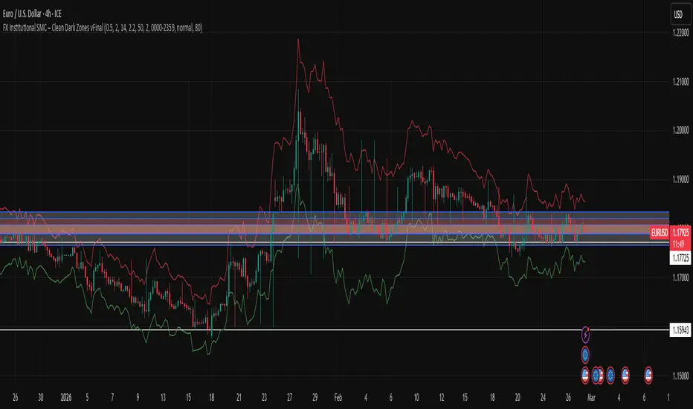693x409 pixels.
Task: Open the US flag event below the lightning icon
Action: [x=584, y=376]
